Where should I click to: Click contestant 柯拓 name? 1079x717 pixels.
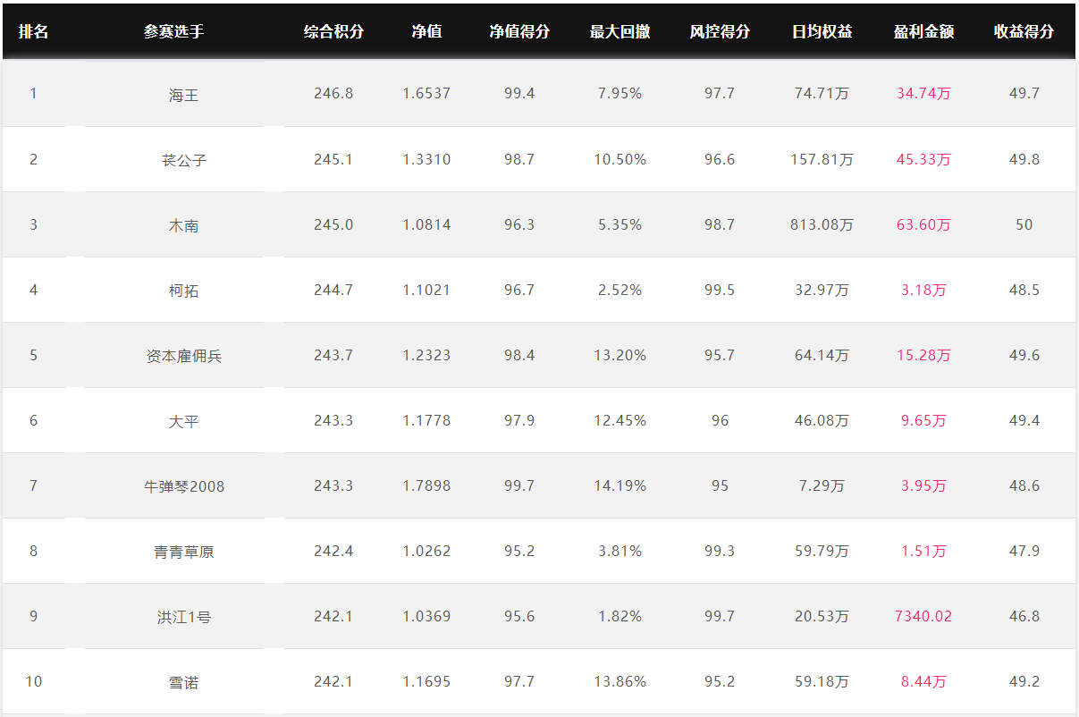pyautogui.click(x=183, y=291)
